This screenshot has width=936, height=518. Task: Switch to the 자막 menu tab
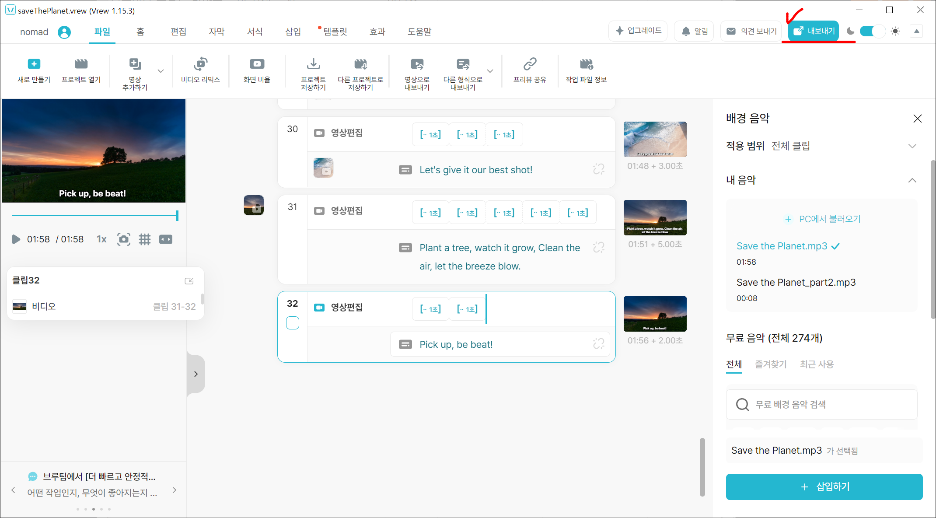[217, 31]
